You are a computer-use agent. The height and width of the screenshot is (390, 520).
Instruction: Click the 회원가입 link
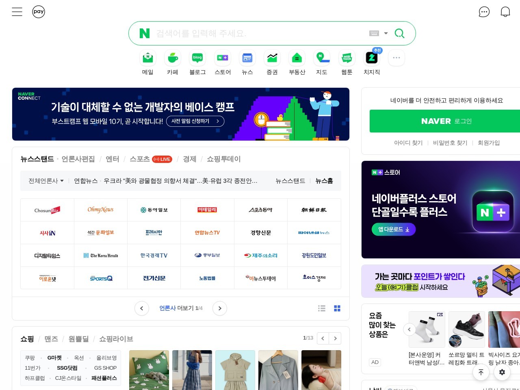coord(489,143)
